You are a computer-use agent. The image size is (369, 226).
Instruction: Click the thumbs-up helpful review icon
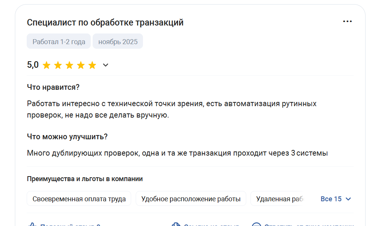32,224
